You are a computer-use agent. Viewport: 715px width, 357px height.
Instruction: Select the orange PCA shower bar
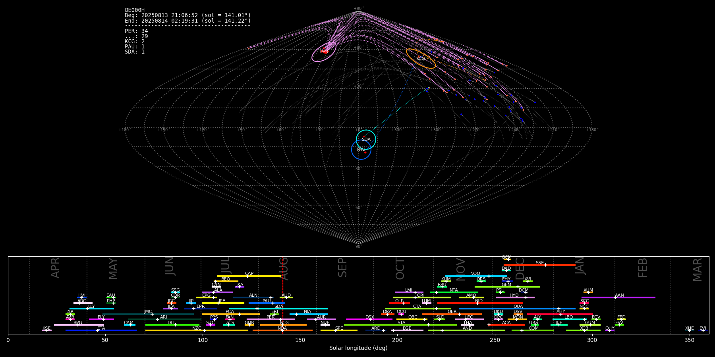pos(231,314)
